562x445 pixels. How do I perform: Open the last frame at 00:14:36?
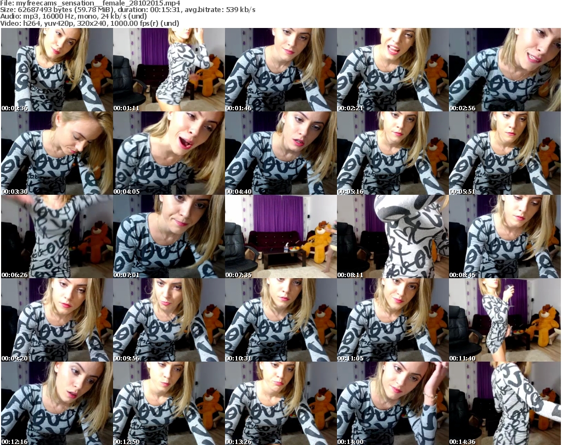(x=505, y=403)
